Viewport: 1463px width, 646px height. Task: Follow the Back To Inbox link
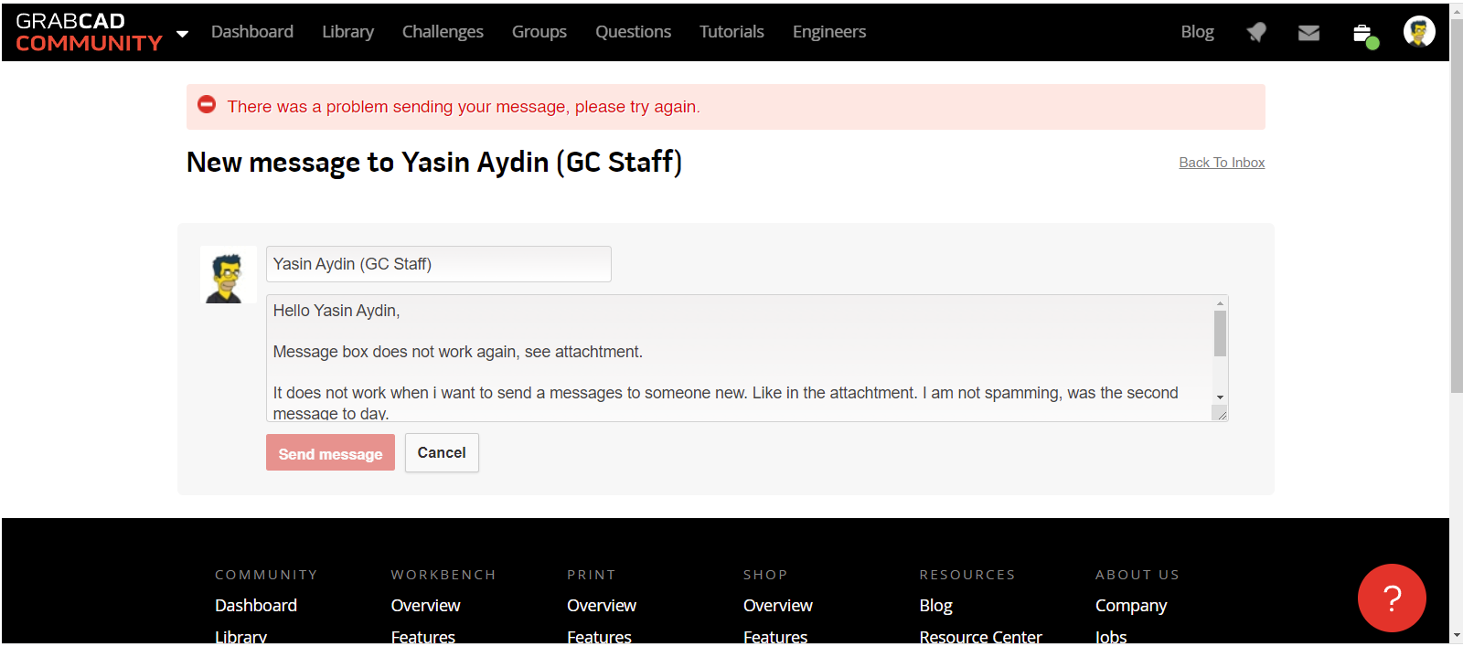point(1222,163)
